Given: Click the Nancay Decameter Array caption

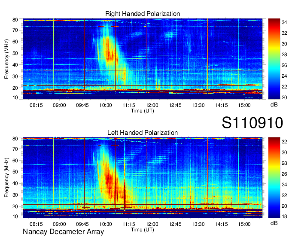Looking at the screenshot, I should coord(63,232).
